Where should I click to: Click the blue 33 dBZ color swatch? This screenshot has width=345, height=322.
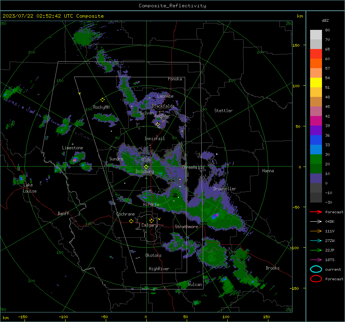coord(316,140)
